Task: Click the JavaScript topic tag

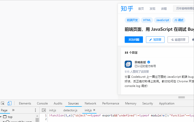Action: pos(163,20)
